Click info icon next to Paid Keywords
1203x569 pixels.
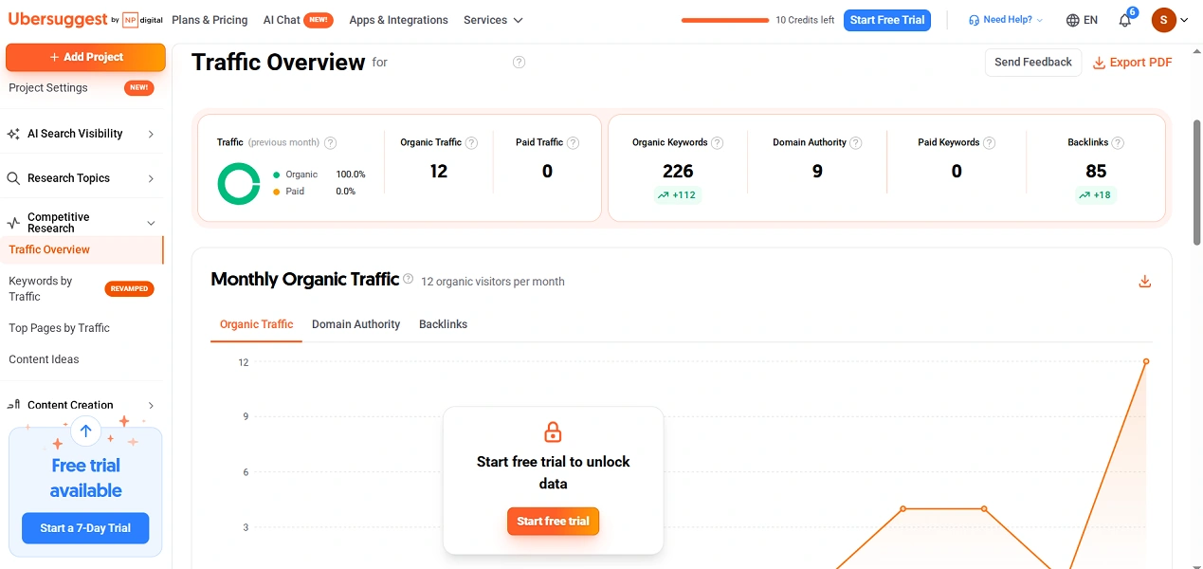click(990, 143)
